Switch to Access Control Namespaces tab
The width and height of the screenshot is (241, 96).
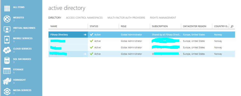[84, 18]
